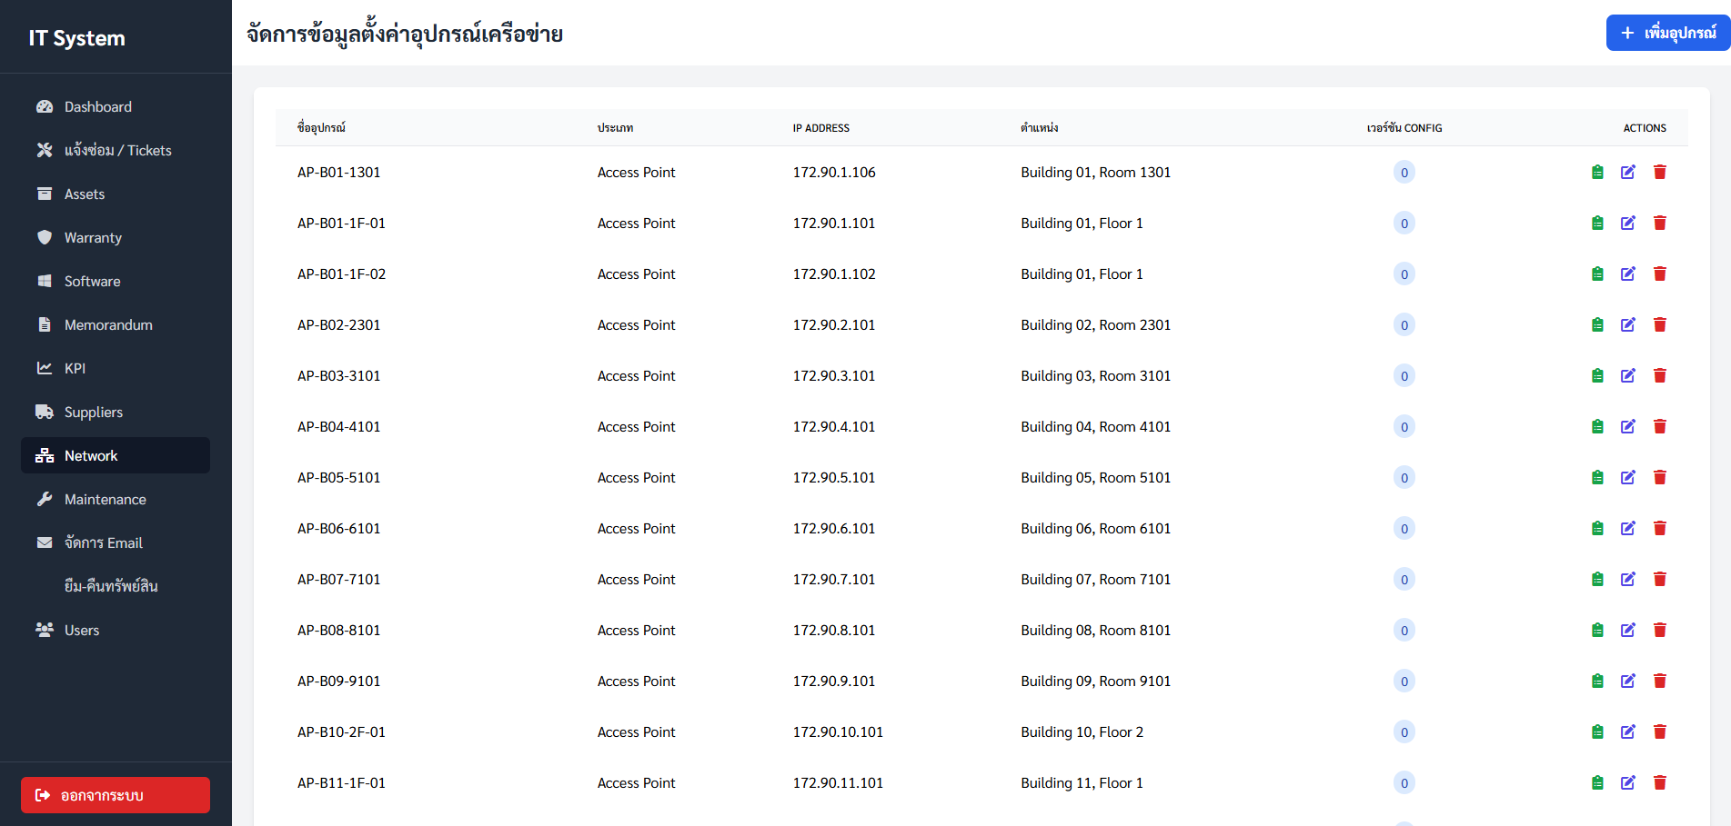Go to Suppliers
The height and width of the screenshot is (826, 1731).
coord(116,412)
